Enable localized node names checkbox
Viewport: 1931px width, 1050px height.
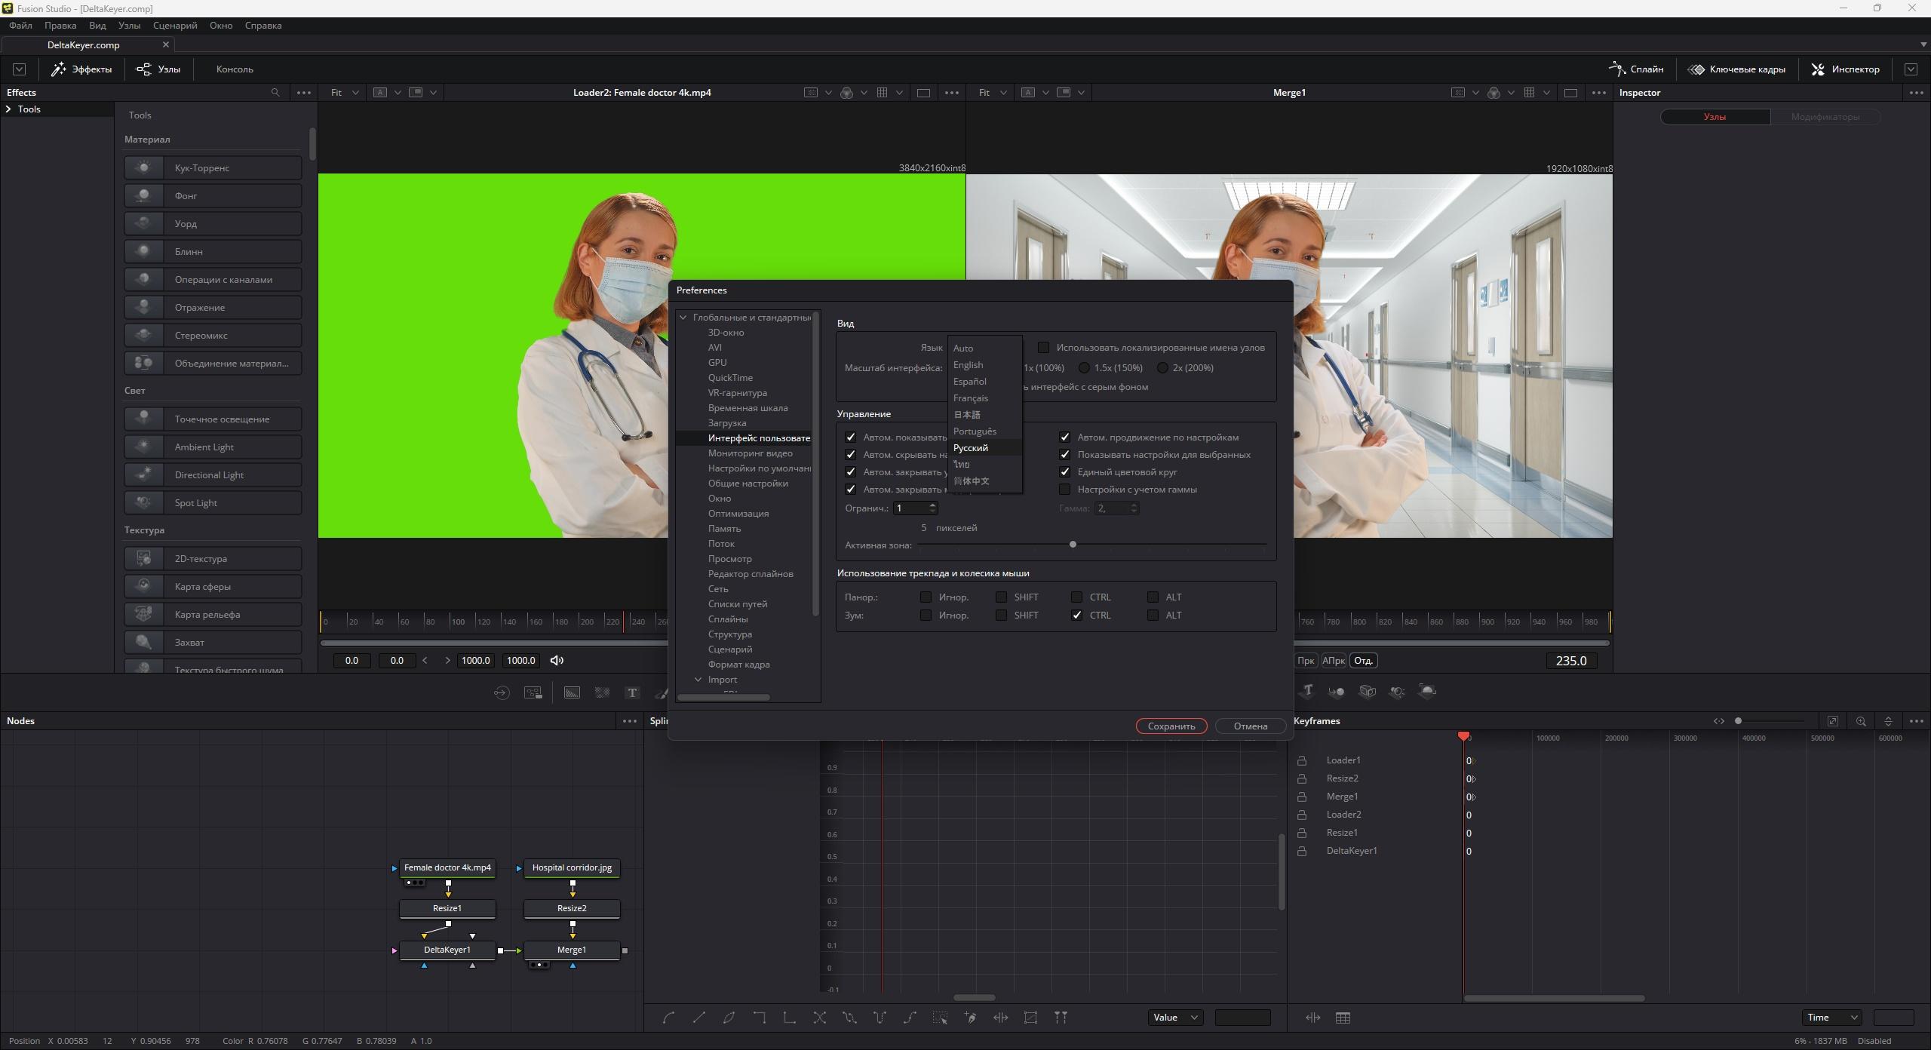point(1043,348)
